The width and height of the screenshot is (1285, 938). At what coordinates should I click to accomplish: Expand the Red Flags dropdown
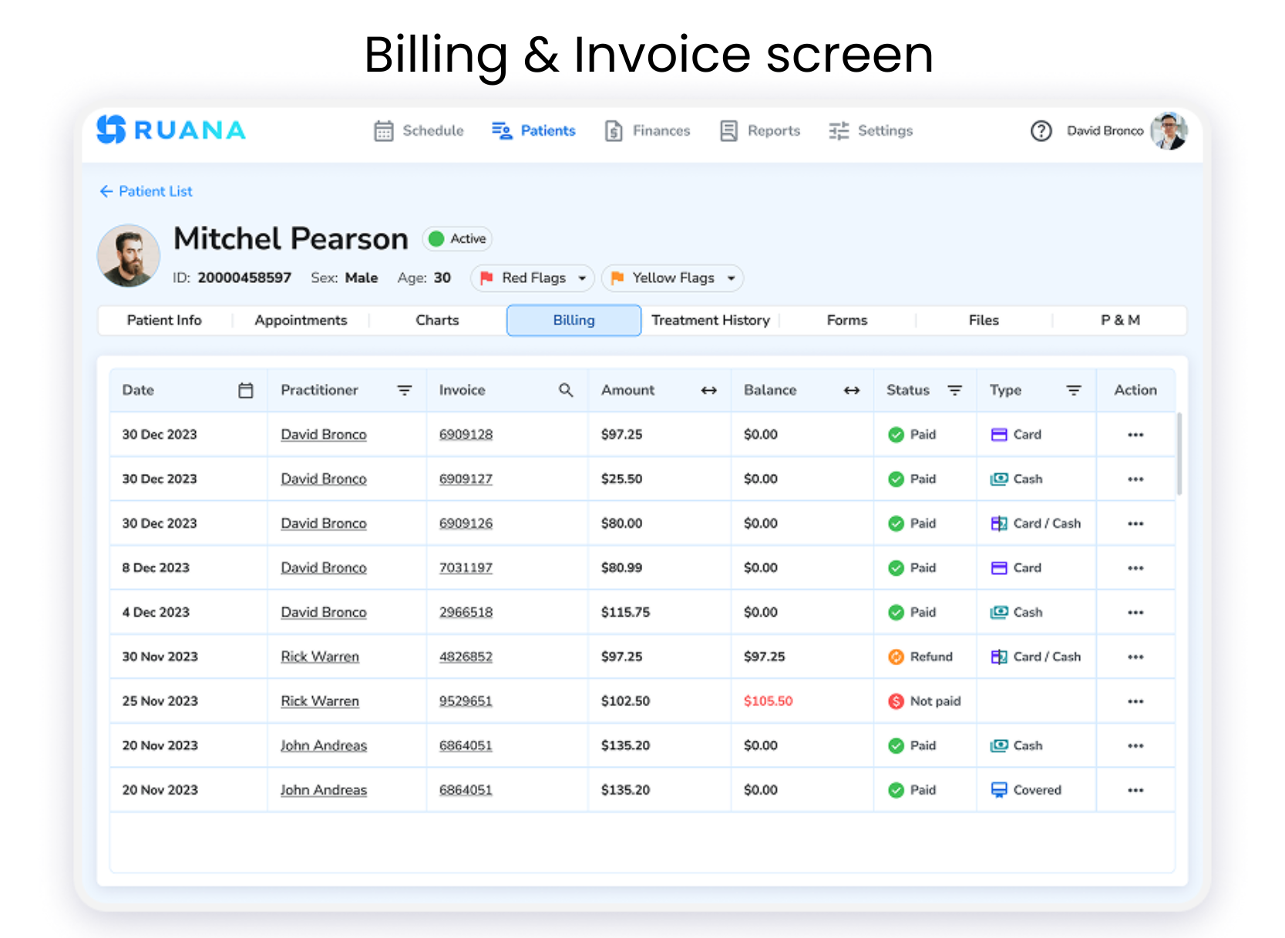[532, 278]
